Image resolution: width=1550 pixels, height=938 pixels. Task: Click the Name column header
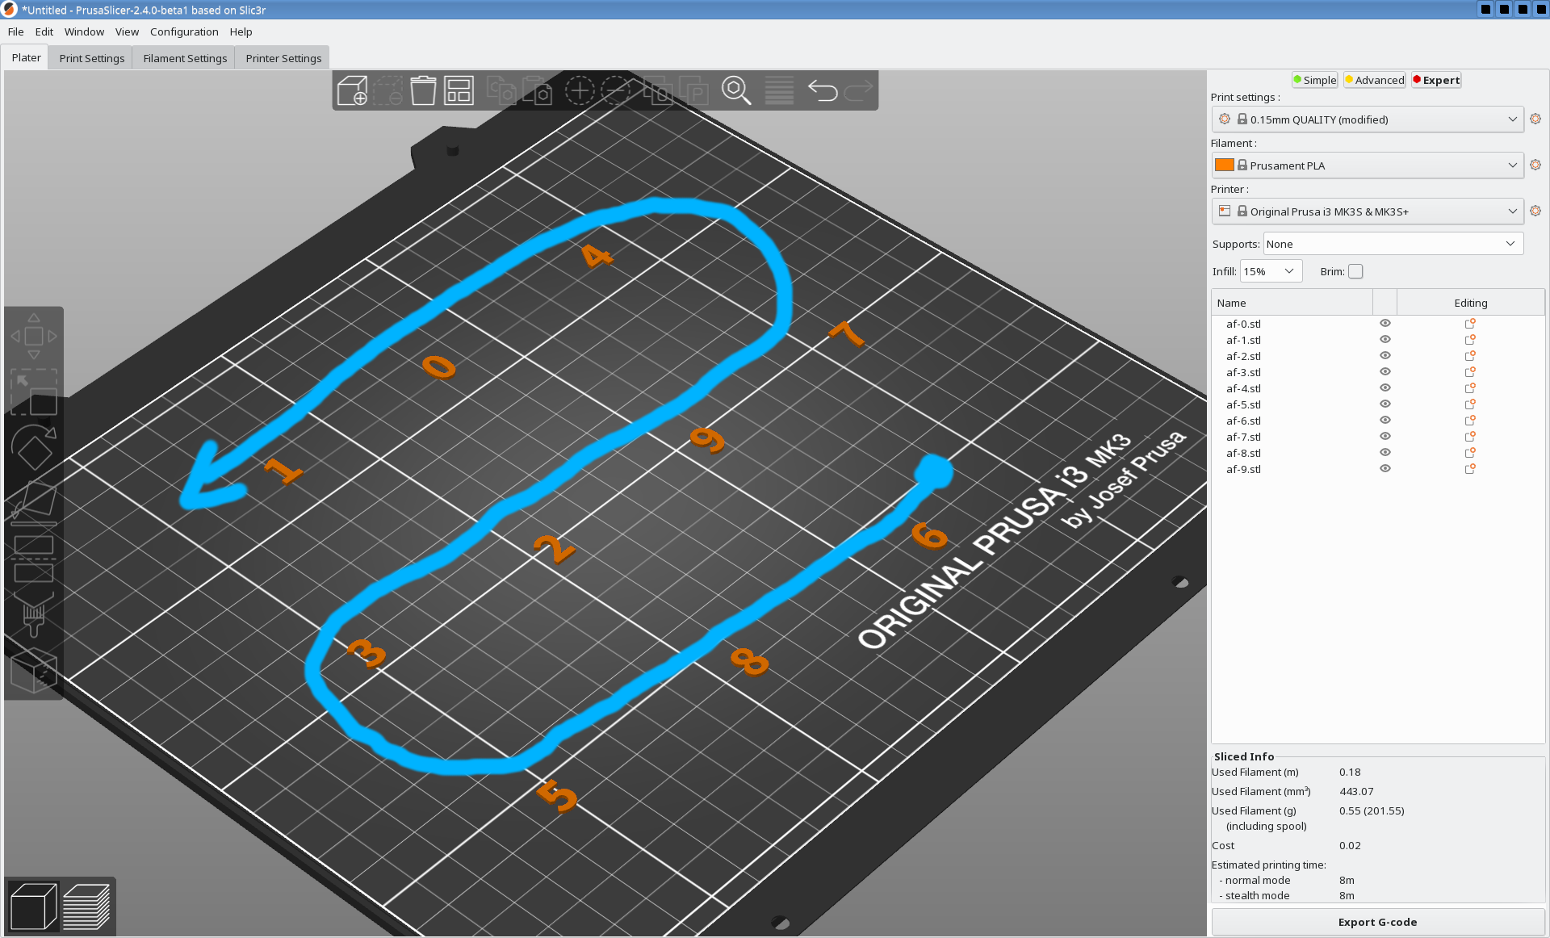click(x=1292, y=303)
